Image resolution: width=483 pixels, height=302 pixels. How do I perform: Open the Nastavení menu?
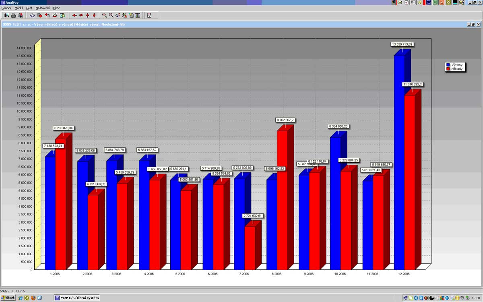point(43,8)
